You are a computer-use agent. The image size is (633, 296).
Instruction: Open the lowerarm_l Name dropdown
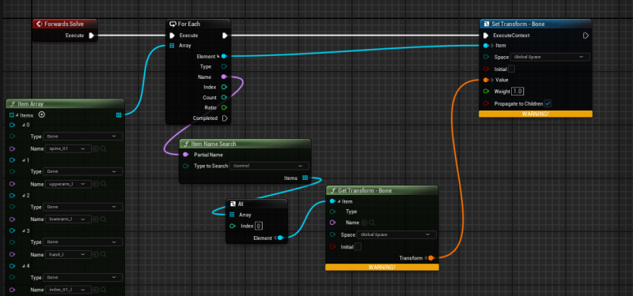pyautogui.click(x=68, y=219)
